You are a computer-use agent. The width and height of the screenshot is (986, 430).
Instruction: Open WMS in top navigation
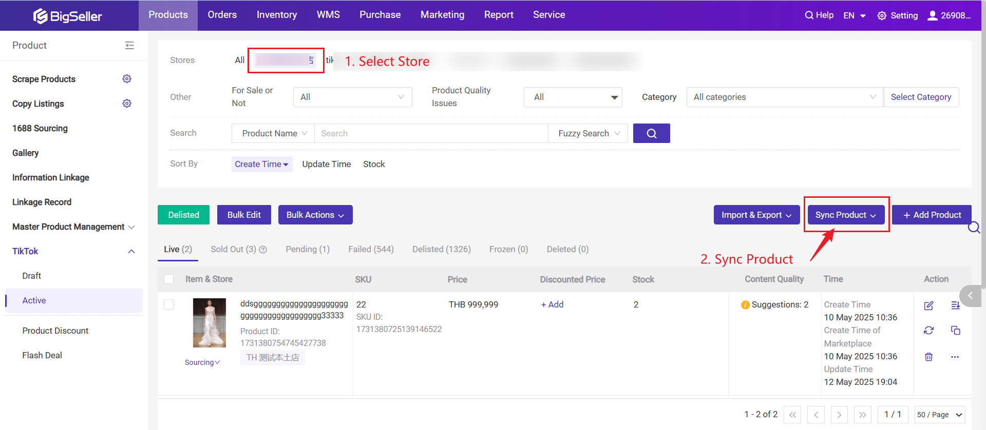(x=328, y=15)
